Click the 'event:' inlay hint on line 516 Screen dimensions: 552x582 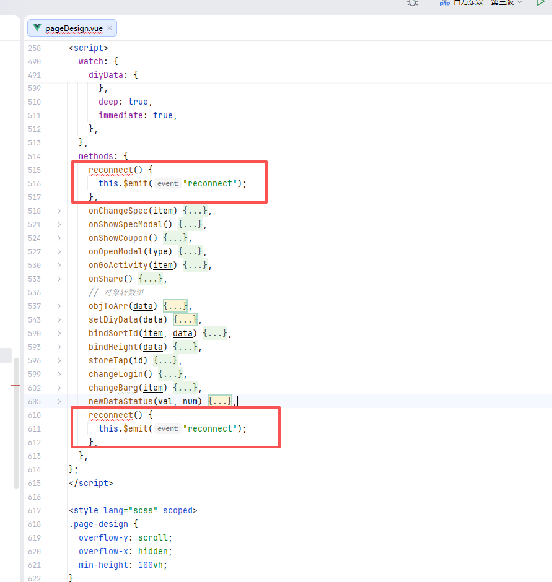pos(168,184)
